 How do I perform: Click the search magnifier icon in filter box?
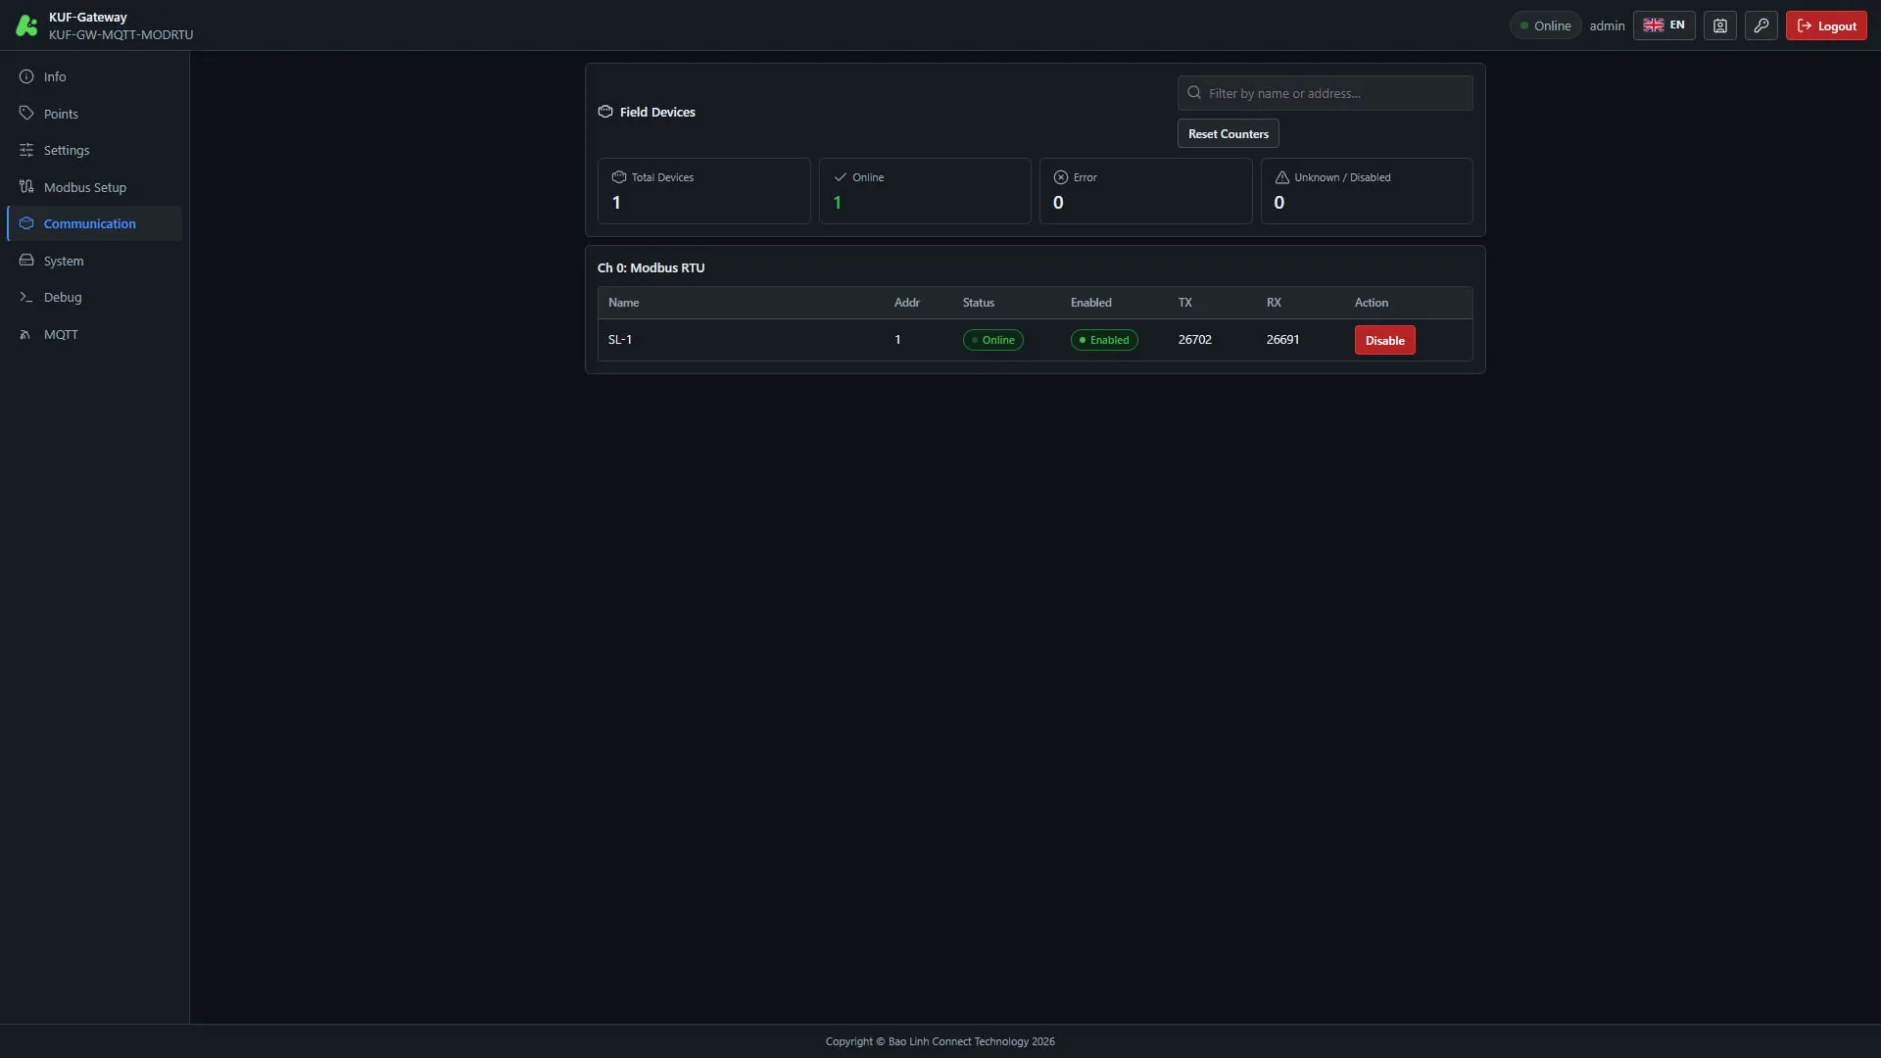click(1194, 93)
